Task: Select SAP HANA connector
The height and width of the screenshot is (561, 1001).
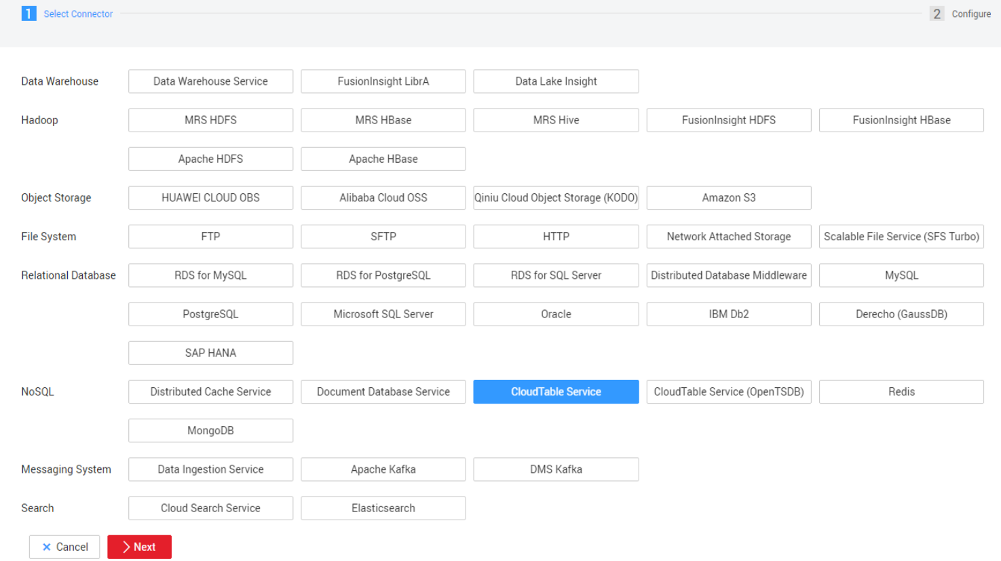Action: tap(210, 353)
